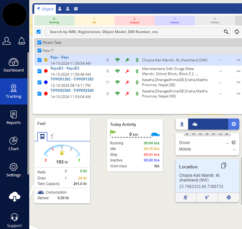Click the add-landmark pin button under Location
242x229 pixels.
click(x=186, y=197)
